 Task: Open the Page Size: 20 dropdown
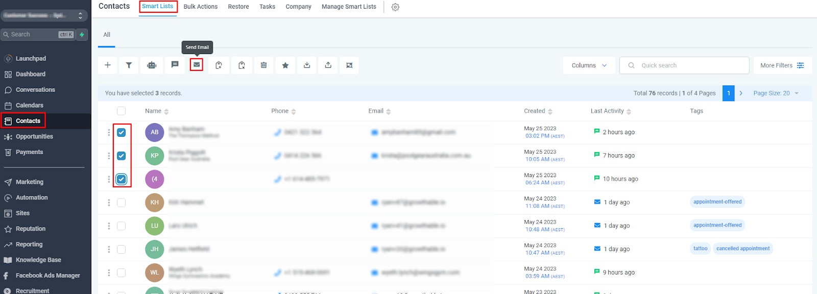coord(776,93)
